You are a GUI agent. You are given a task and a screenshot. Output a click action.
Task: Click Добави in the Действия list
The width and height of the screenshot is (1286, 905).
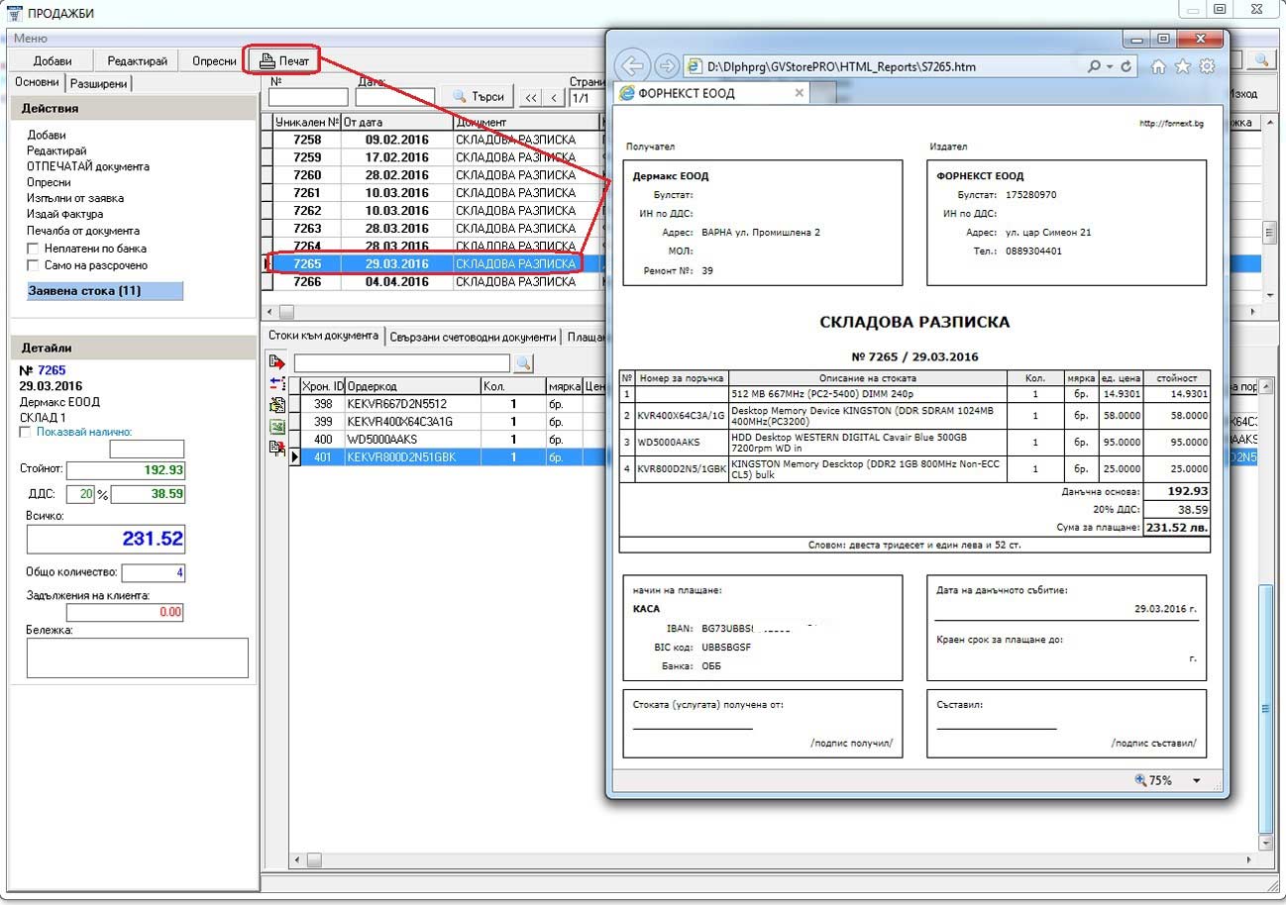click(47, 135)
